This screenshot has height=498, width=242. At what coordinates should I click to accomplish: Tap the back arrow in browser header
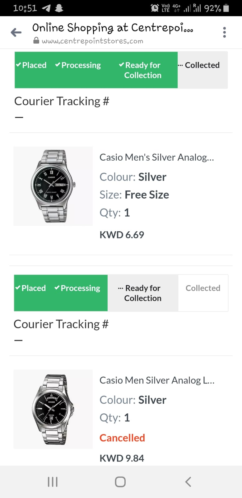16,32
